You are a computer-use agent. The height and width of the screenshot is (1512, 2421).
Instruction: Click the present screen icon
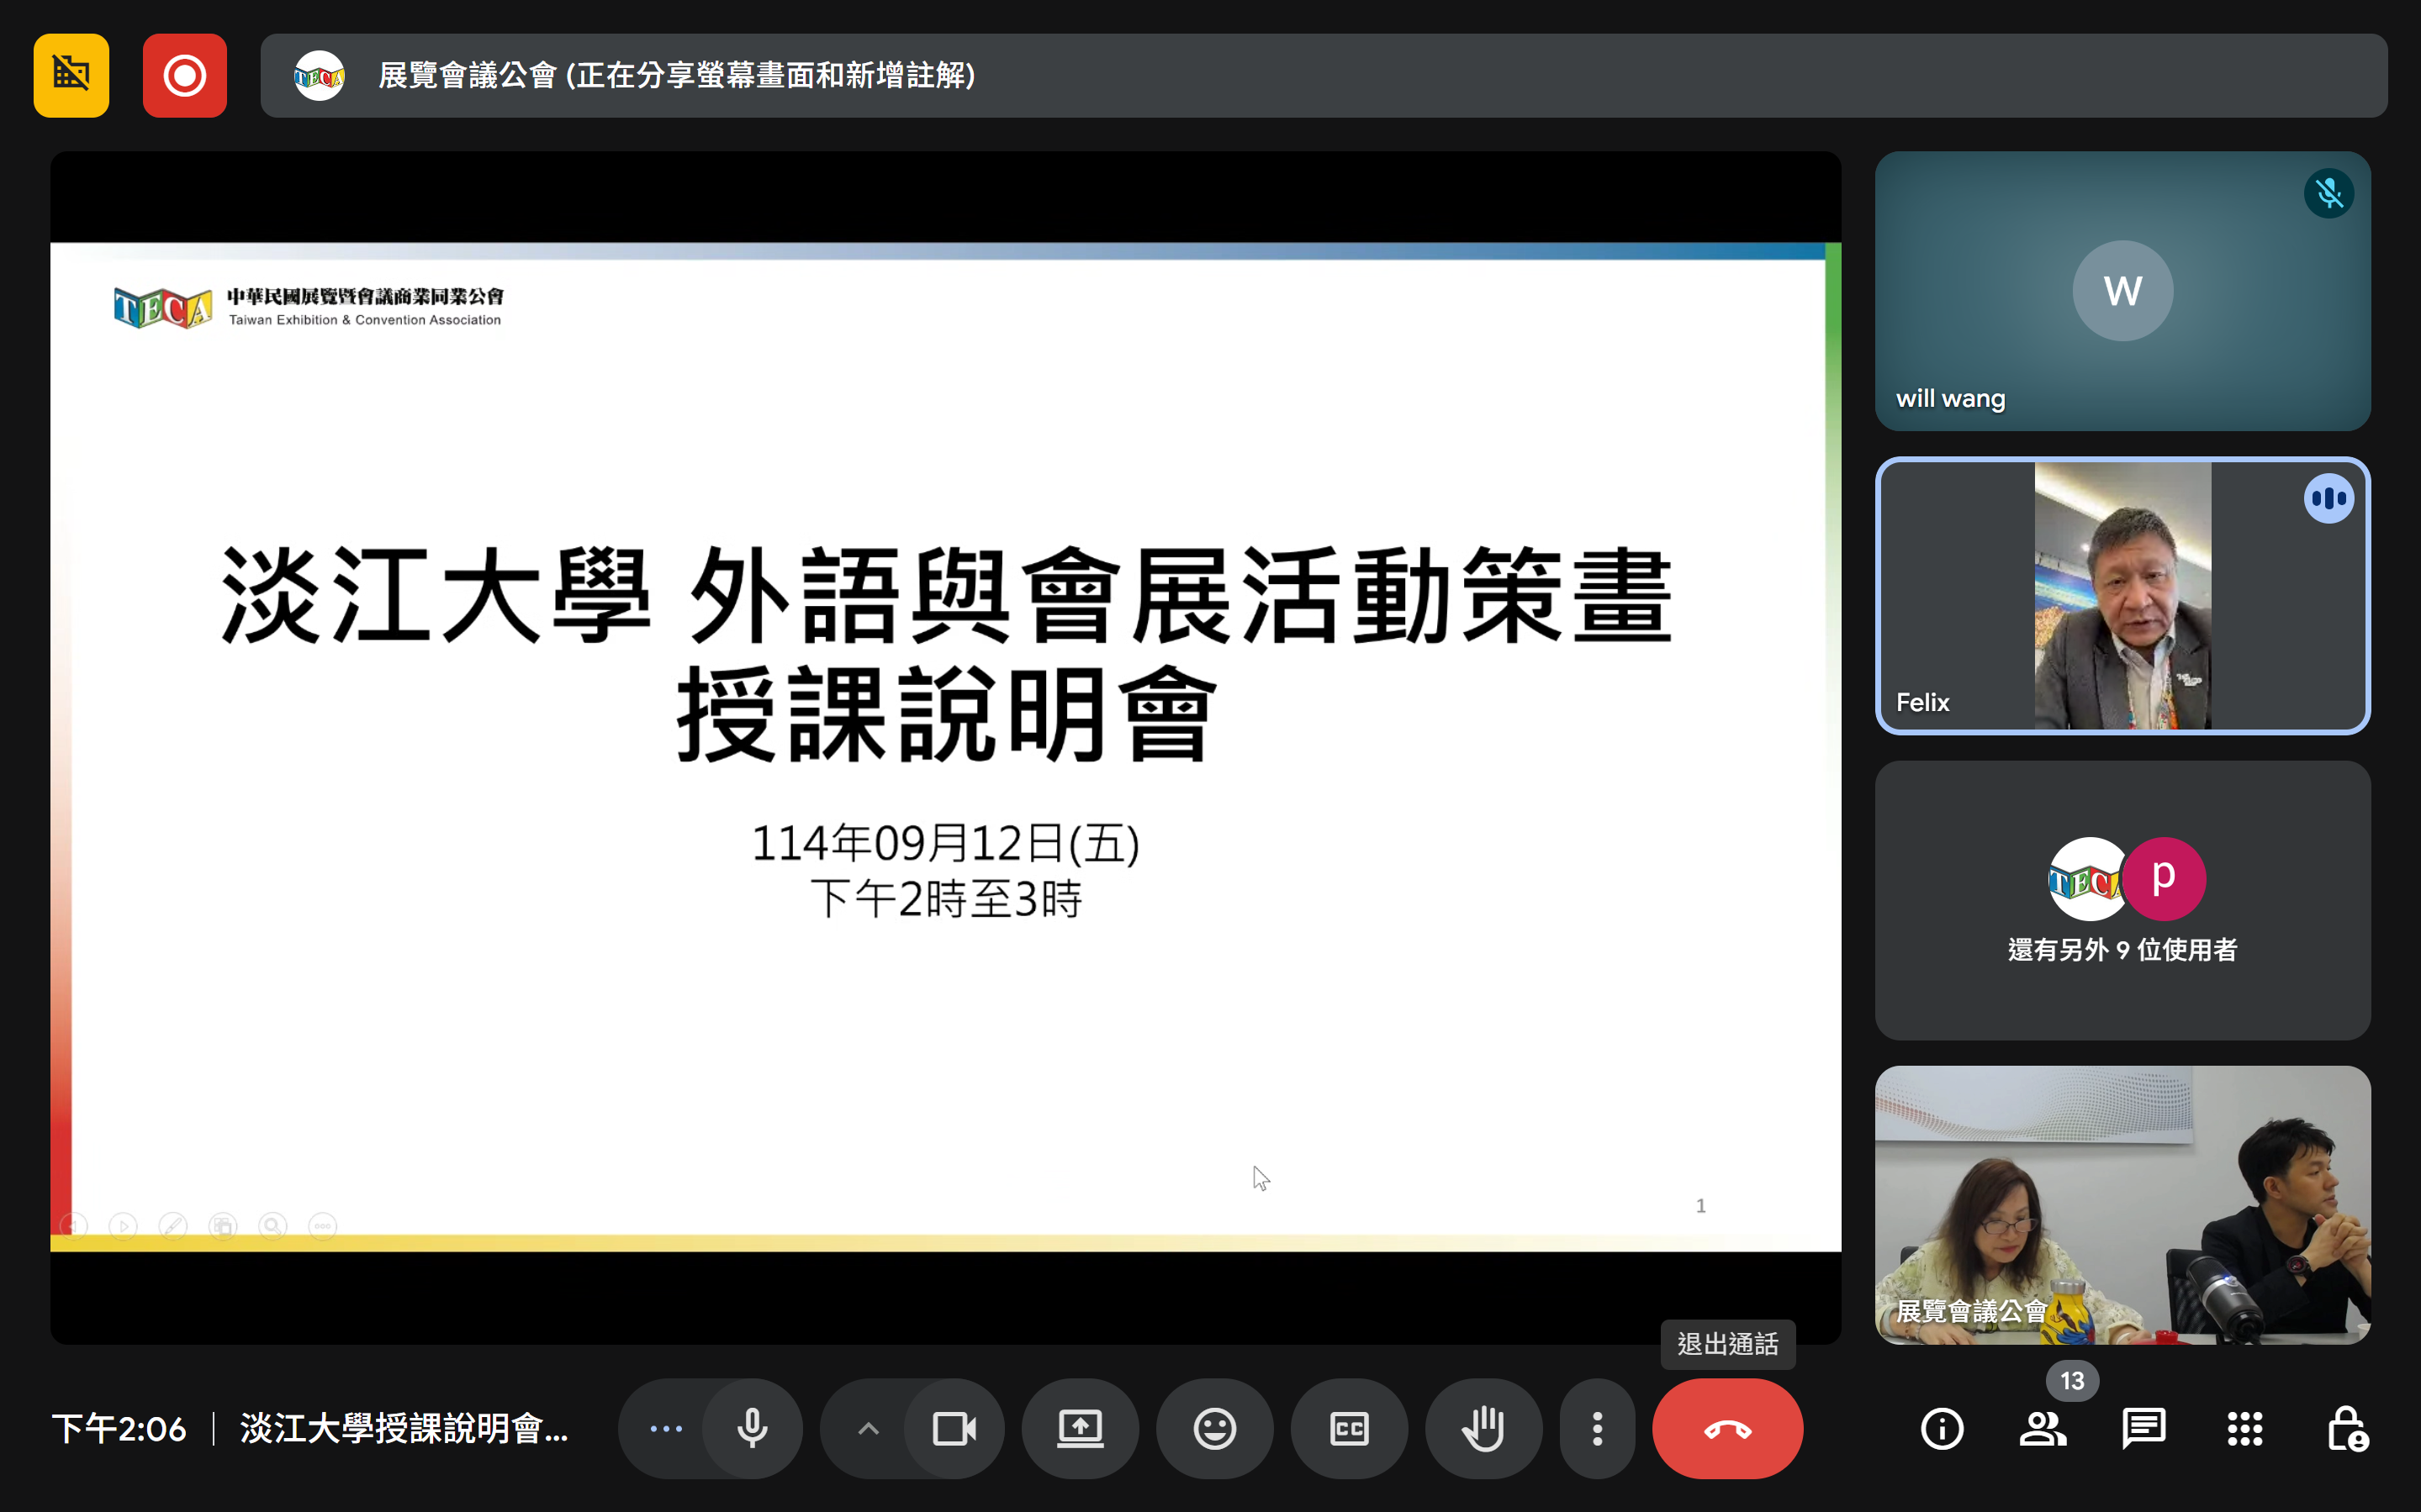1081,1428
